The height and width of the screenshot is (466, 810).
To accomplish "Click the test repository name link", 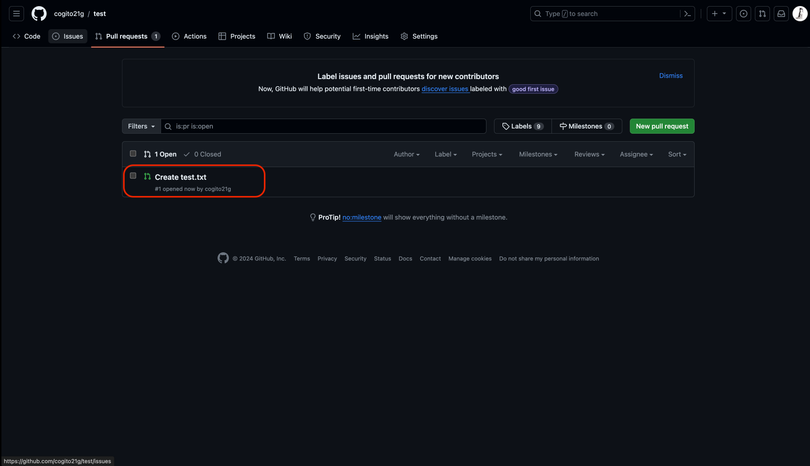I will [x=99, y=14].
